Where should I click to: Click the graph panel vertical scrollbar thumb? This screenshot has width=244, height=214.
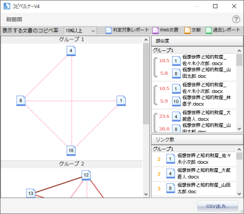pos(146,84)
